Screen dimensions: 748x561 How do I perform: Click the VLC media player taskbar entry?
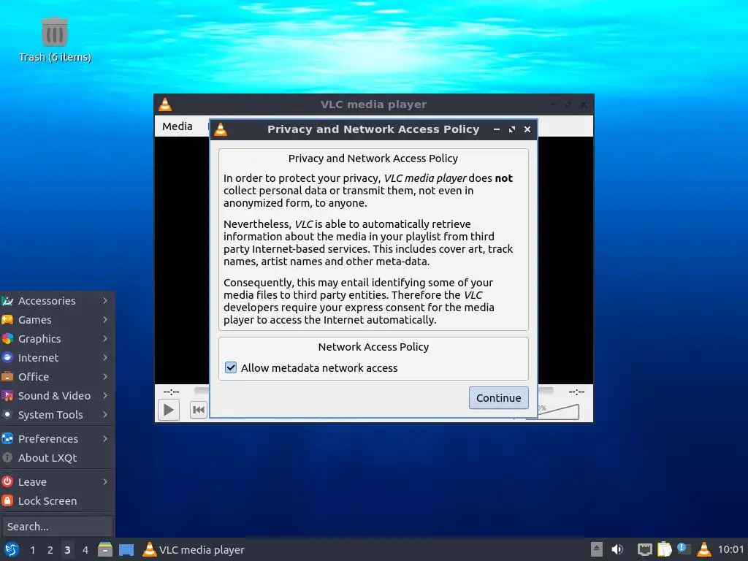[x=194, y=550]
